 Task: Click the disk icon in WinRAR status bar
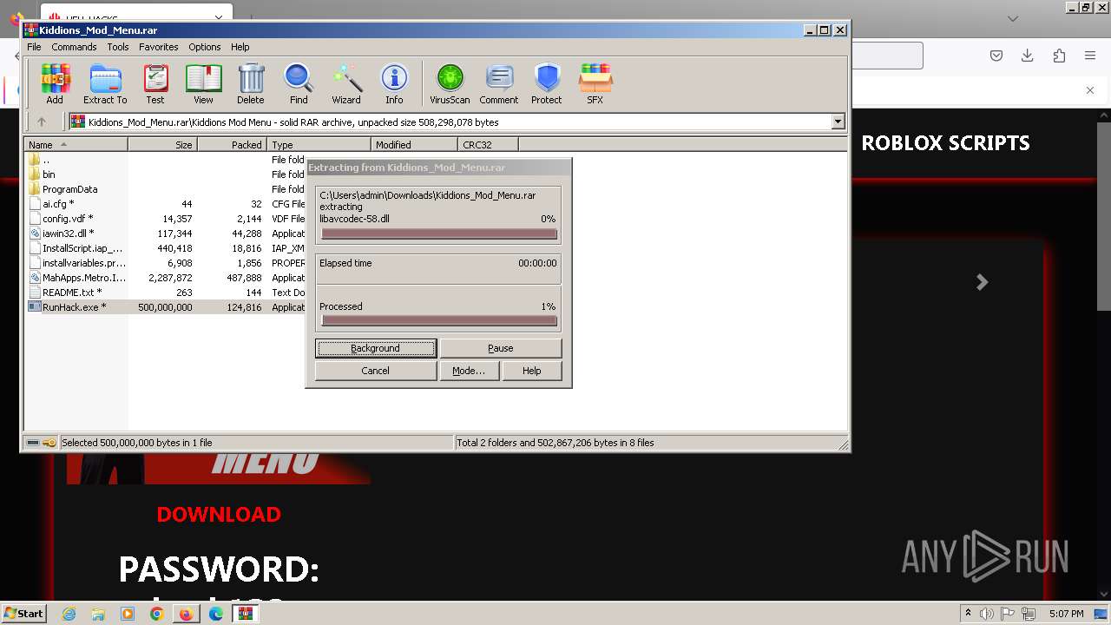[x=33, y=443]
